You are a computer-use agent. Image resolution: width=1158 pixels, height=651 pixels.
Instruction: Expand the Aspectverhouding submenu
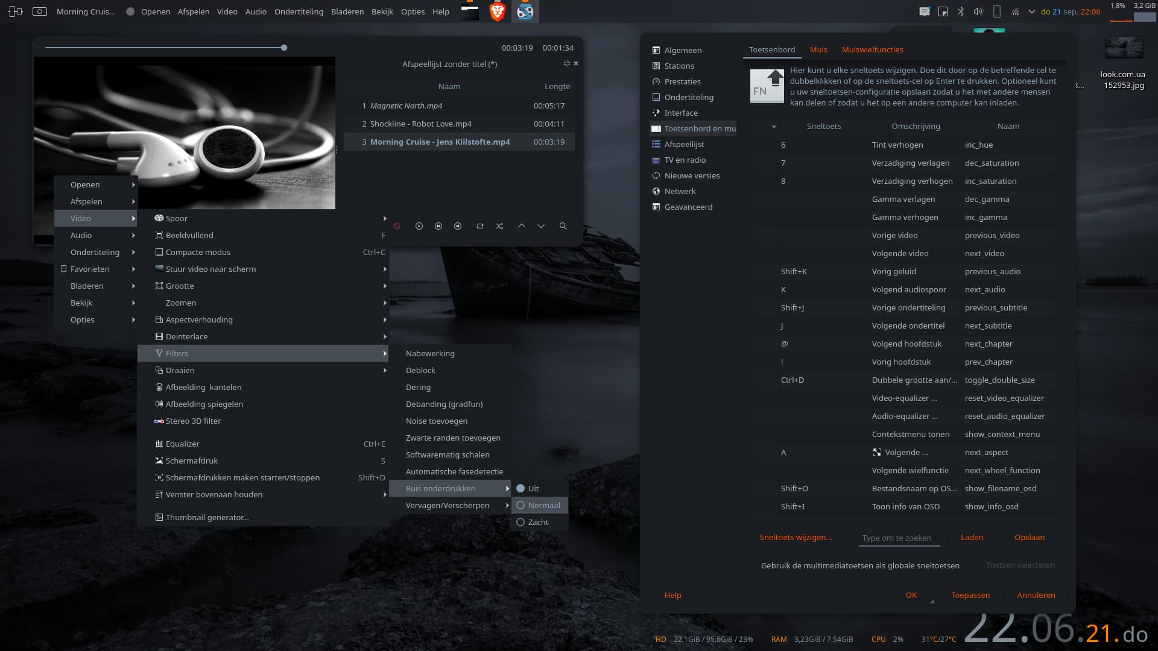coord(199,319)
